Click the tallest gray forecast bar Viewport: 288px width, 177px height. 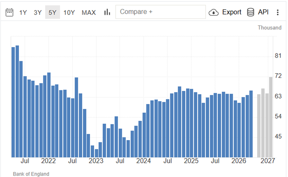coord(271,117)
